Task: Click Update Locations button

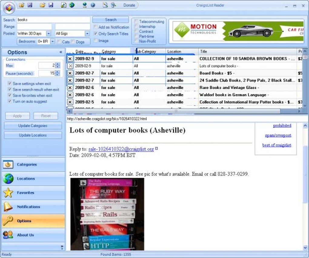Action: [33, 135]
